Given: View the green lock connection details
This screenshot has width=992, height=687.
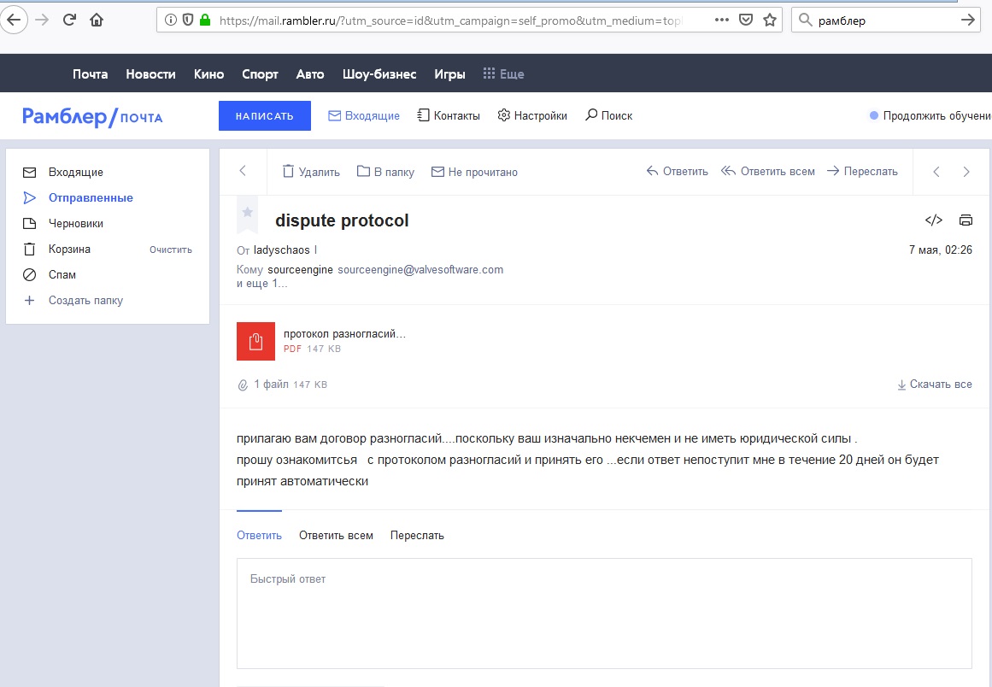Looking at the screenshot, I should [x=205, y=21].
